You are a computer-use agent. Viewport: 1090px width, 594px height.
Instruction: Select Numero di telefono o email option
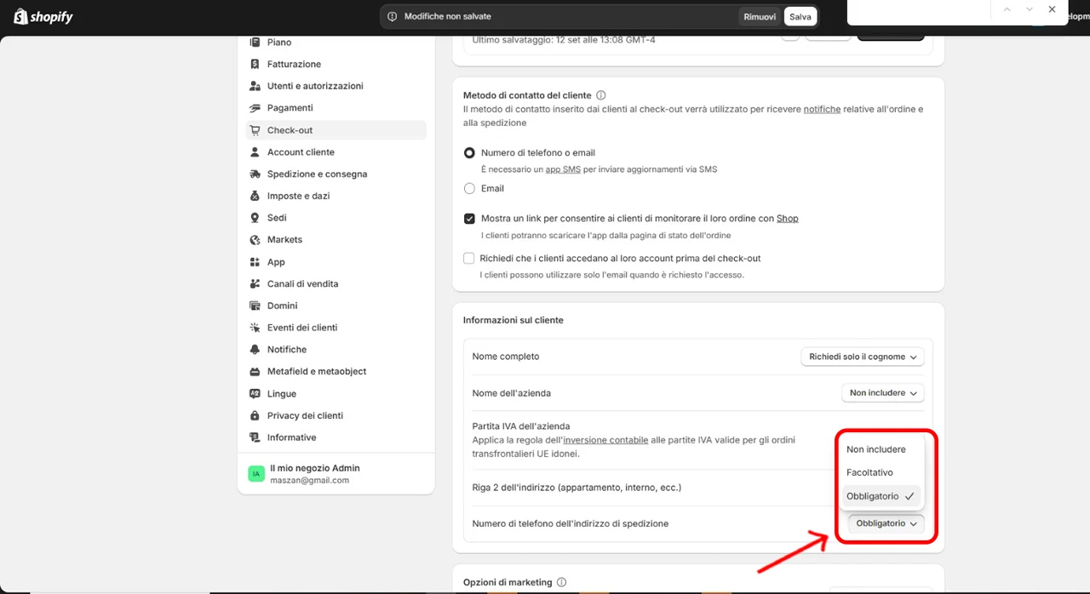click(469, 153)
